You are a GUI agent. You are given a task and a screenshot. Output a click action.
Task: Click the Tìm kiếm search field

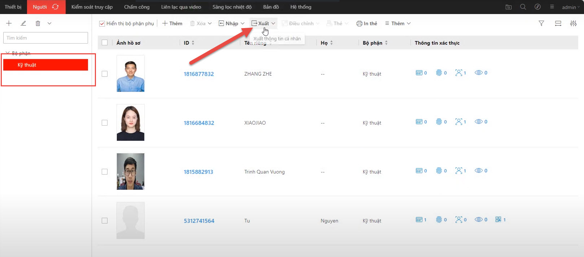[45, 38]
